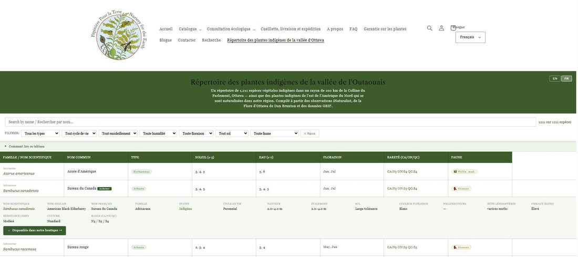Click the 'various moths' Lepidoptera host value
Image resolution: width=578 pixels, height=257 pixels.
[497, 209]
